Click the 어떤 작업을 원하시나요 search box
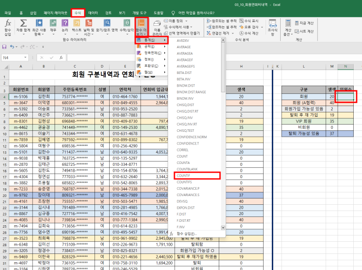The image size is (362, 270). pos(196,13)
